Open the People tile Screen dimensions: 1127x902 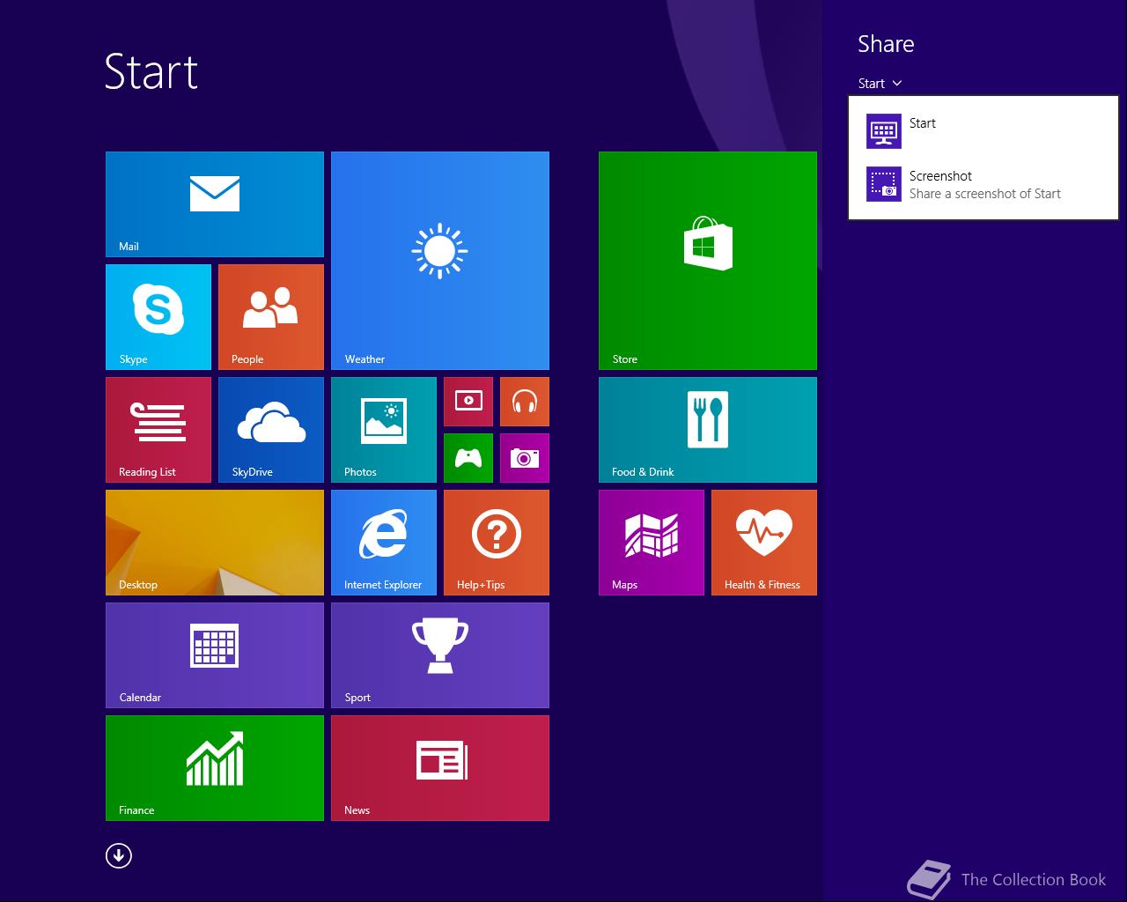(x=271, y=317)
